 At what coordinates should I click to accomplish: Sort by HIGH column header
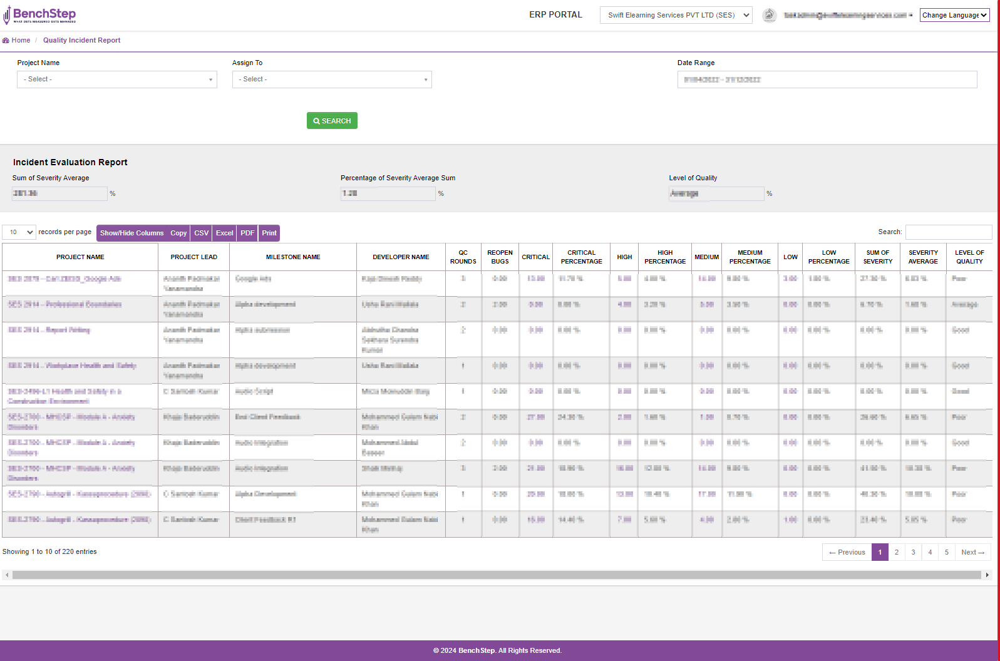(x=624, y=257)
